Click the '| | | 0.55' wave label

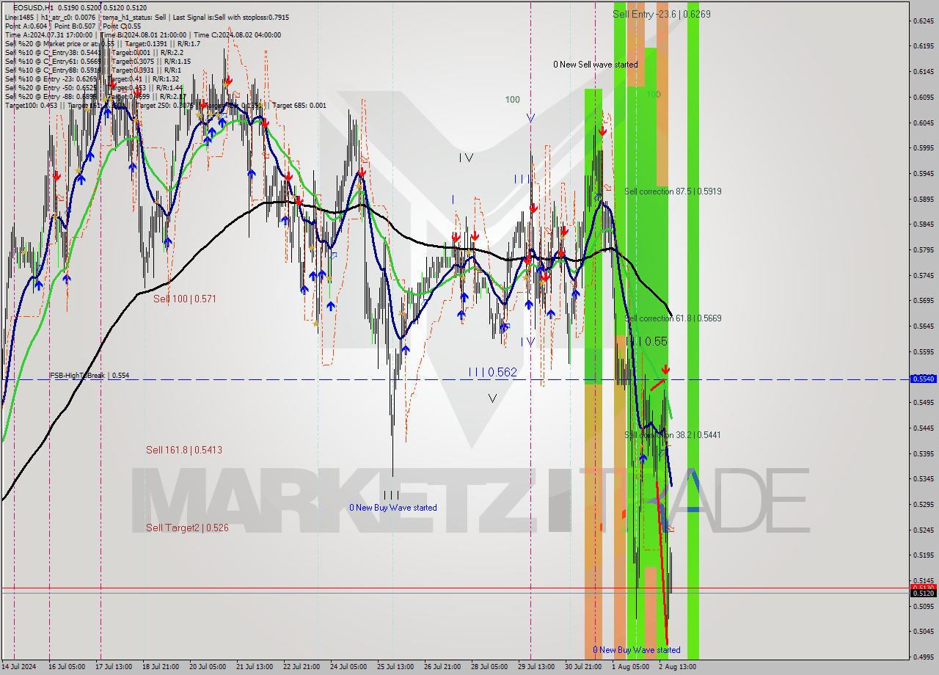(647, 342)
